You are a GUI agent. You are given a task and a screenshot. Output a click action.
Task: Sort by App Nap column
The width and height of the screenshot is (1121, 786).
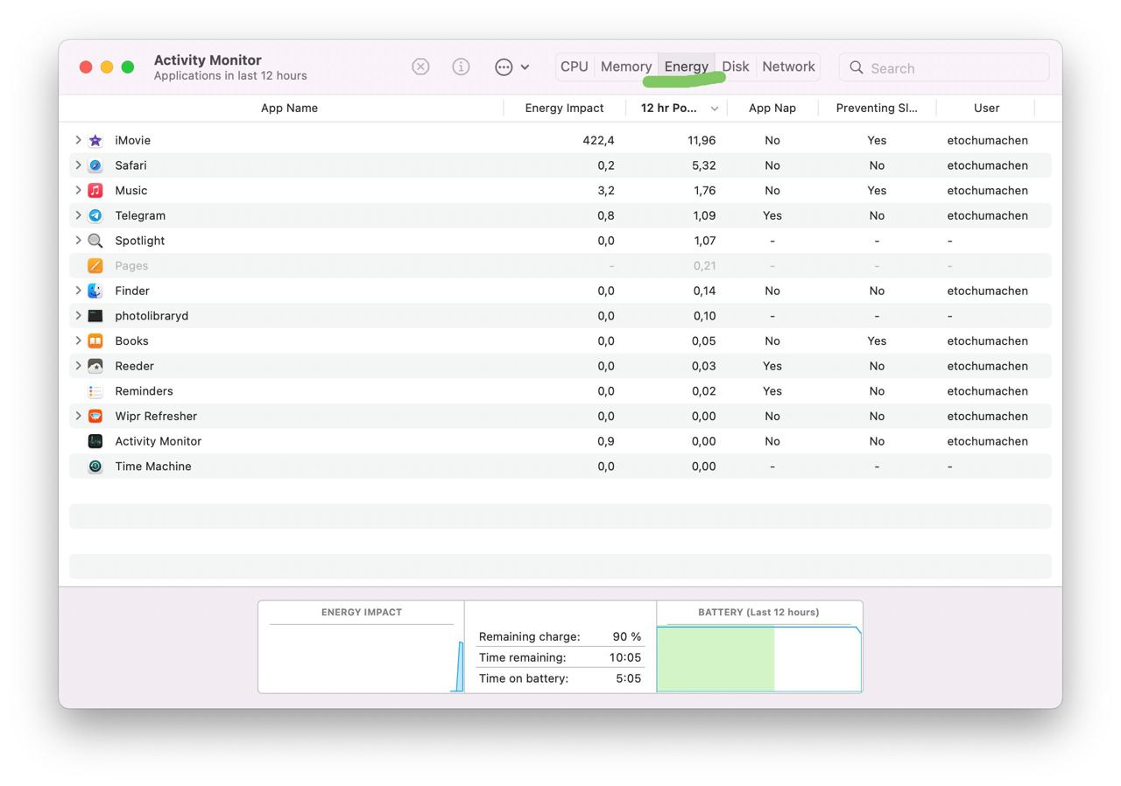pyautogui.click(x=772, y=108)
